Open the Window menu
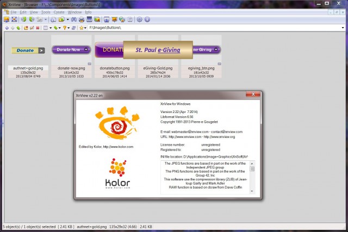 click(x=74, y=12)
